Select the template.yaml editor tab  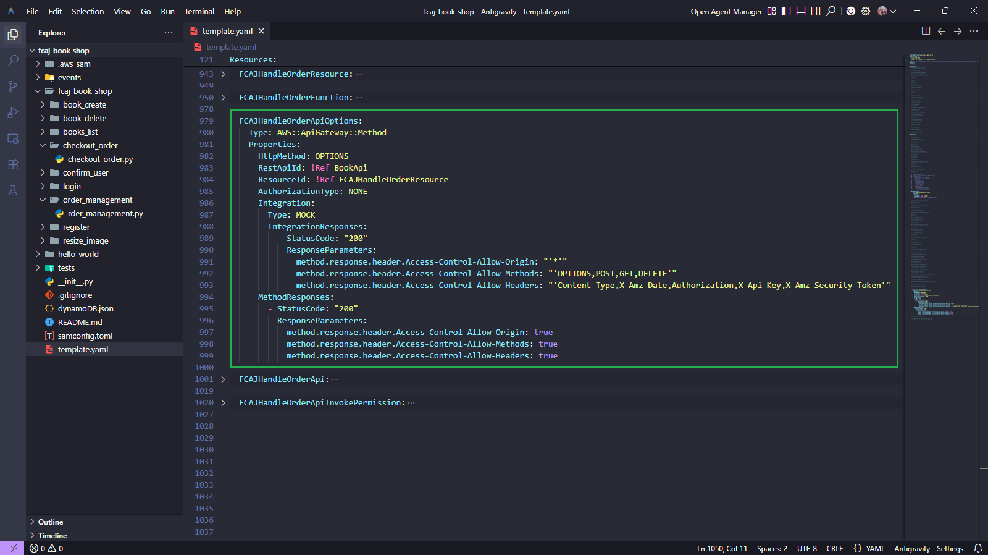[x=227, y=31]
